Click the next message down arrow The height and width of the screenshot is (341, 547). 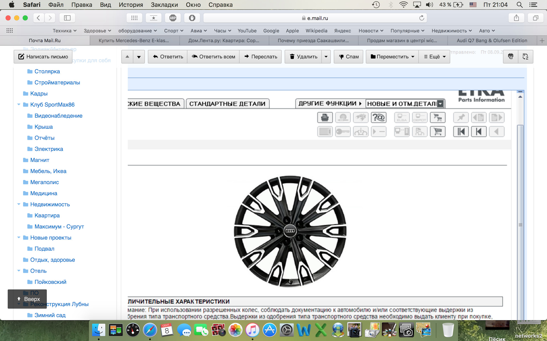(139, 57)
